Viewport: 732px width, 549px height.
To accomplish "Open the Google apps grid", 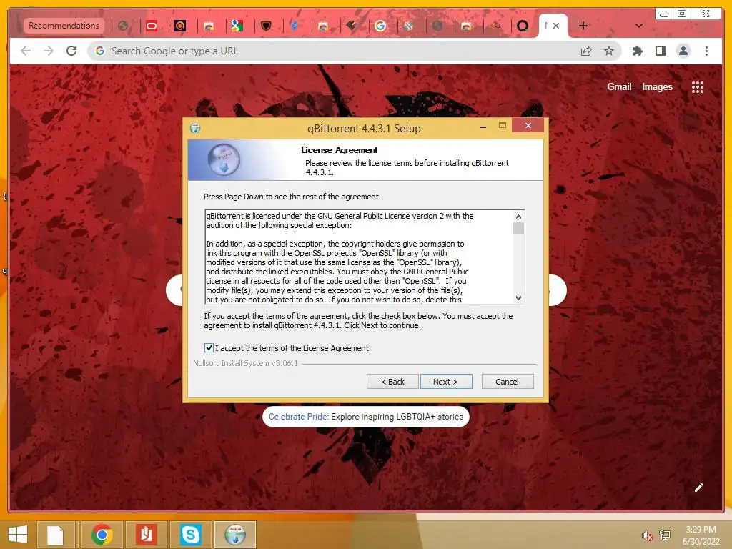I will (x=698, y=86).
